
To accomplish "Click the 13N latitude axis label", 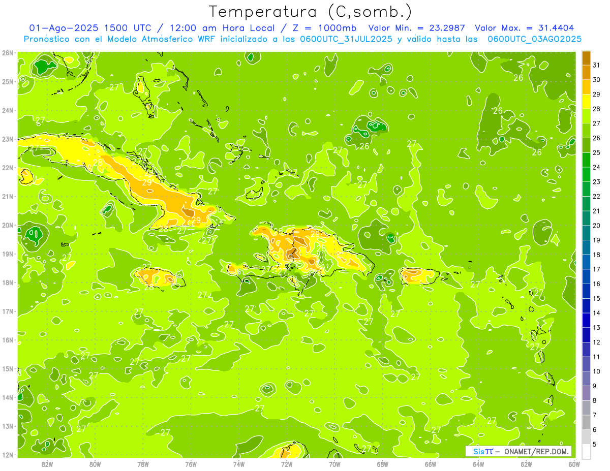I will pyautogui.click(x=7, y=426).
